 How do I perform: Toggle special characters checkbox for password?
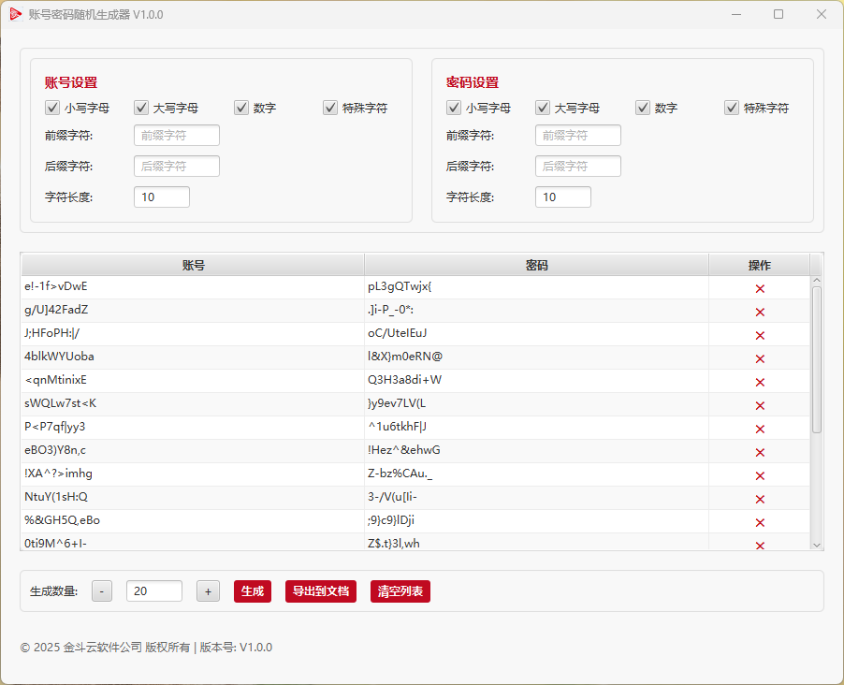[732, 108]
